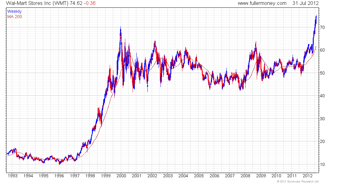Select the 'MA 200' legend label
337x184 pixels.
15,17
